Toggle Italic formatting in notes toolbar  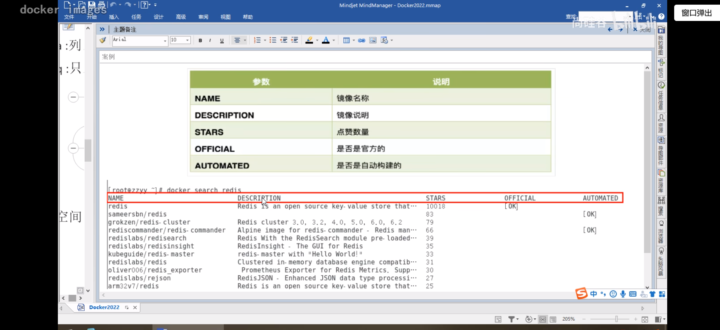210,40
